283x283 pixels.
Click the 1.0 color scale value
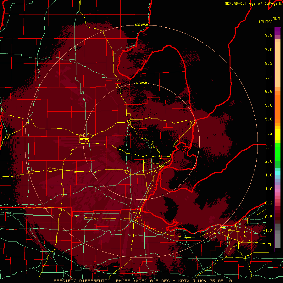(x=269, y=189)
